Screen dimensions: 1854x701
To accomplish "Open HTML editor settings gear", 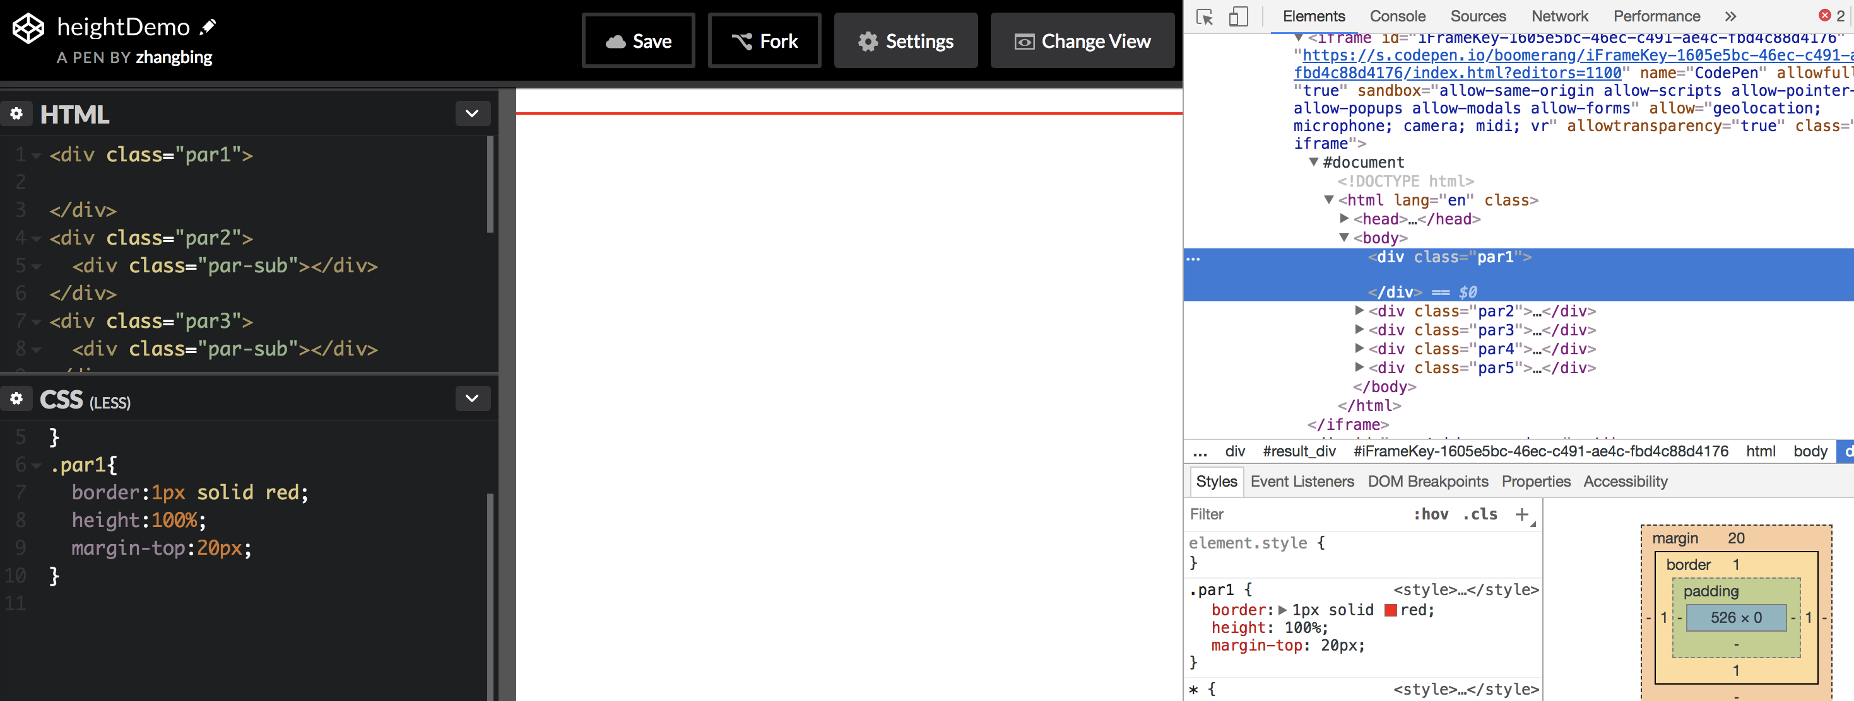I will (16, 113).
